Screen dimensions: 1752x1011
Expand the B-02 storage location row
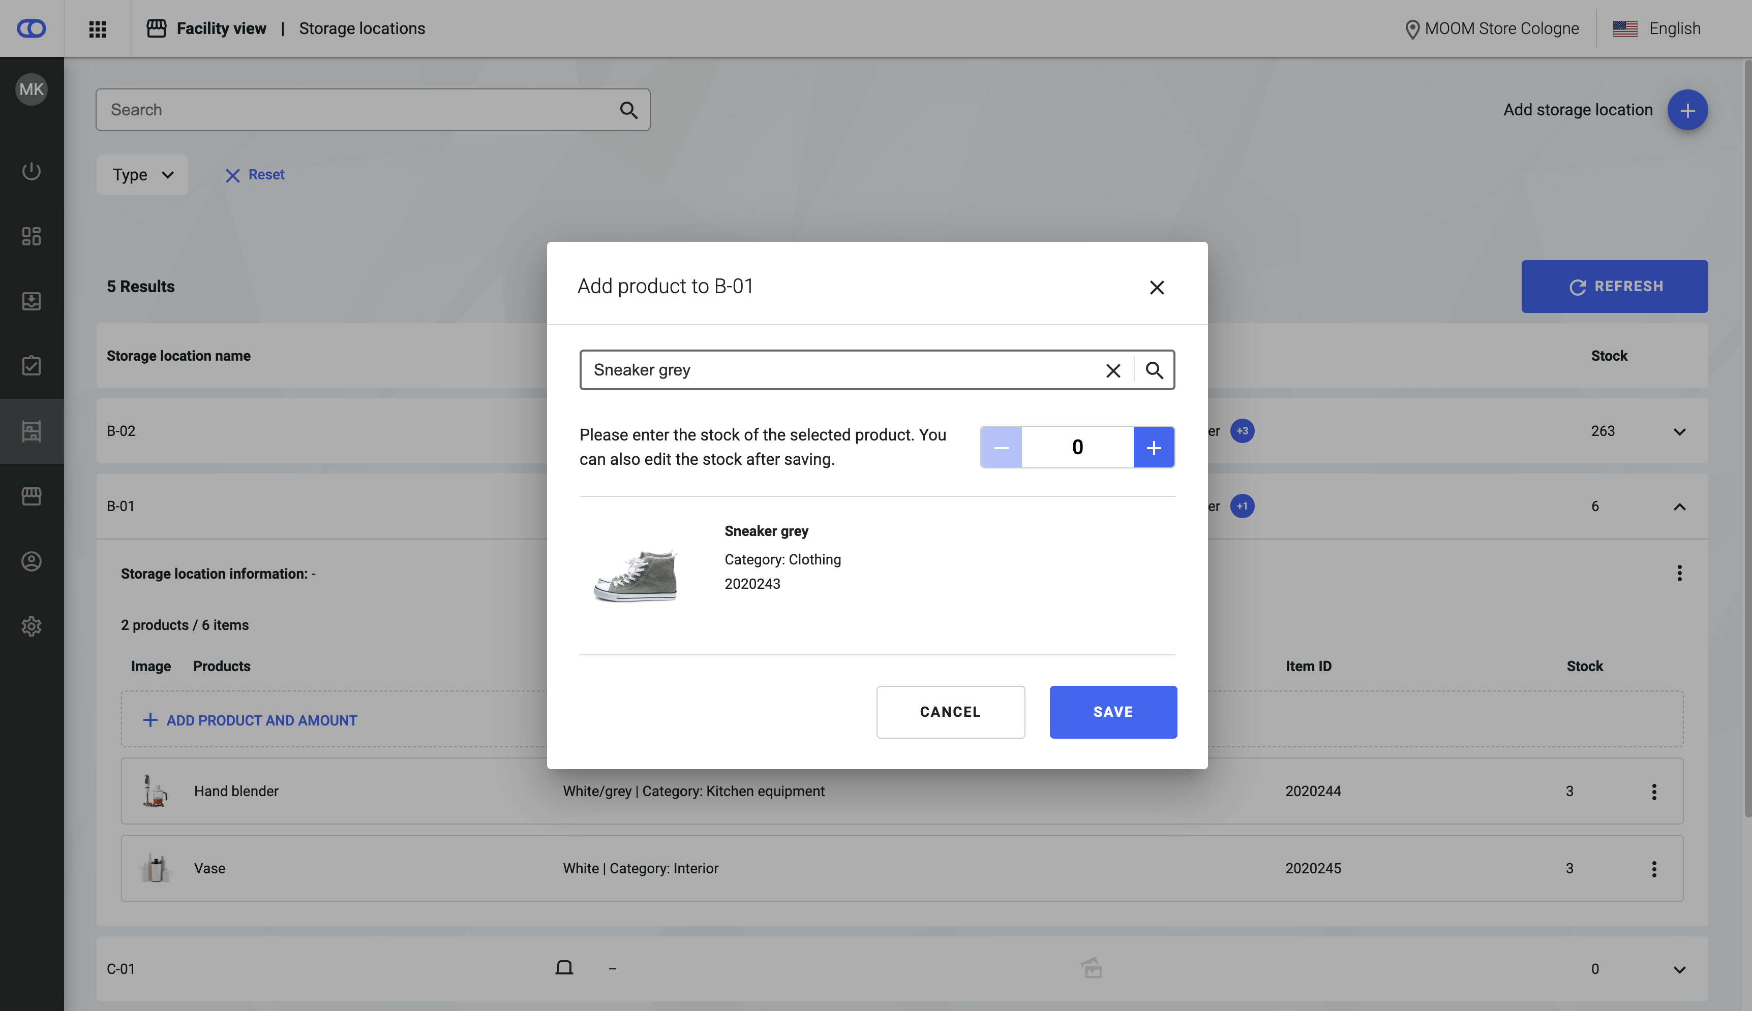tap(1679, 431)
